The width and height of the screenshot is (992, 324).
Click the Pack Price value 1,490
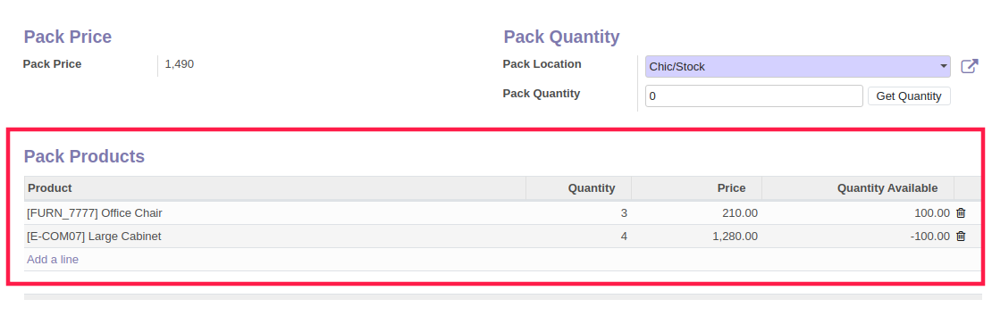179,63
